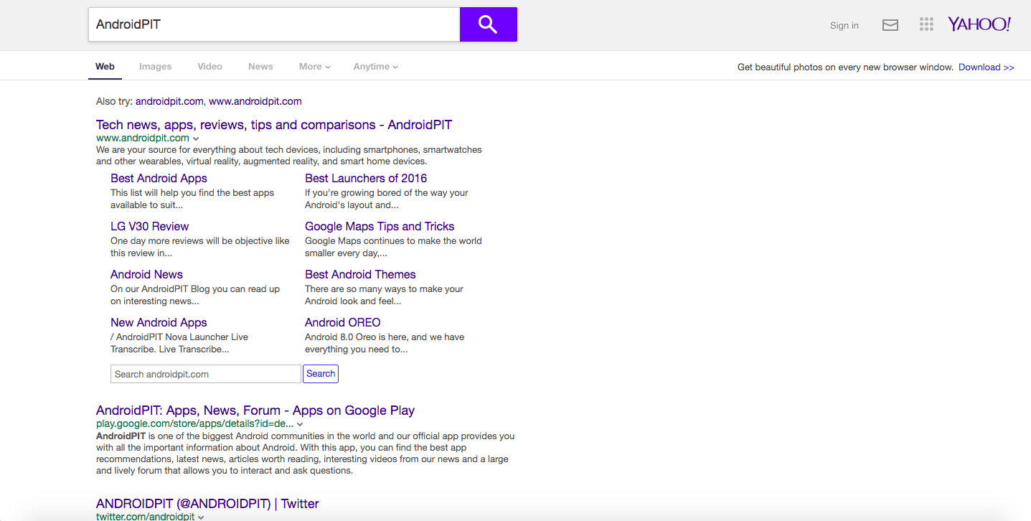Click 'One day more reviews will be objective' snippet
1031x521 pixels.
tap(200, 247)
